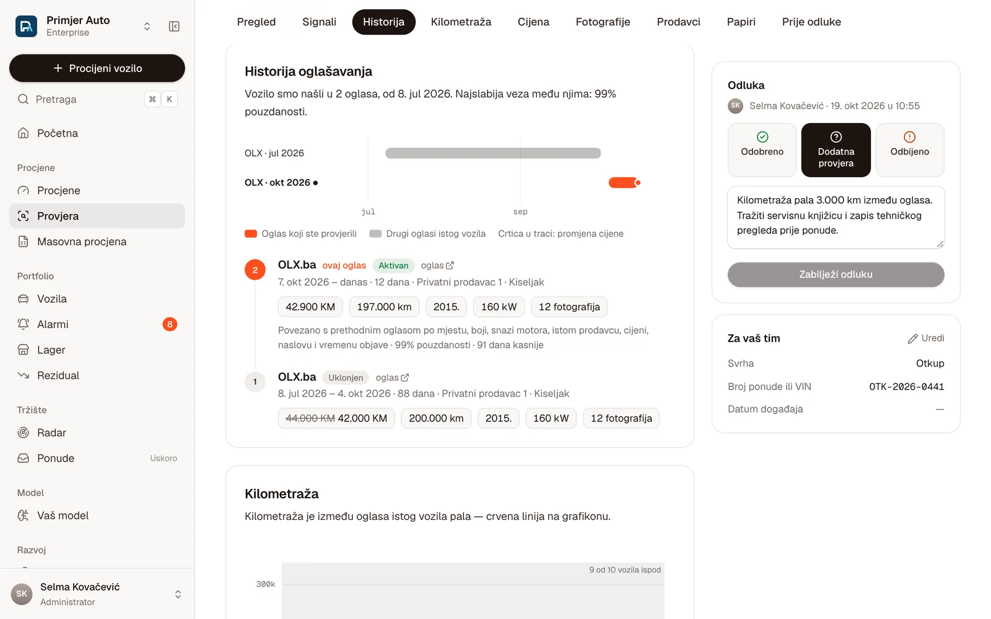The image size is (991, 619).
Task: Click the Uredi link in Za vaš tim
Action: (x=926, y=338)
